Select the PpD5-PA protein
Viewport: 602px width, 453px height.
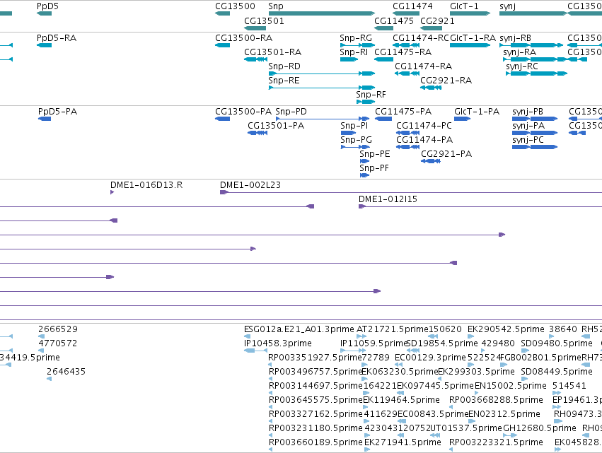45,119
